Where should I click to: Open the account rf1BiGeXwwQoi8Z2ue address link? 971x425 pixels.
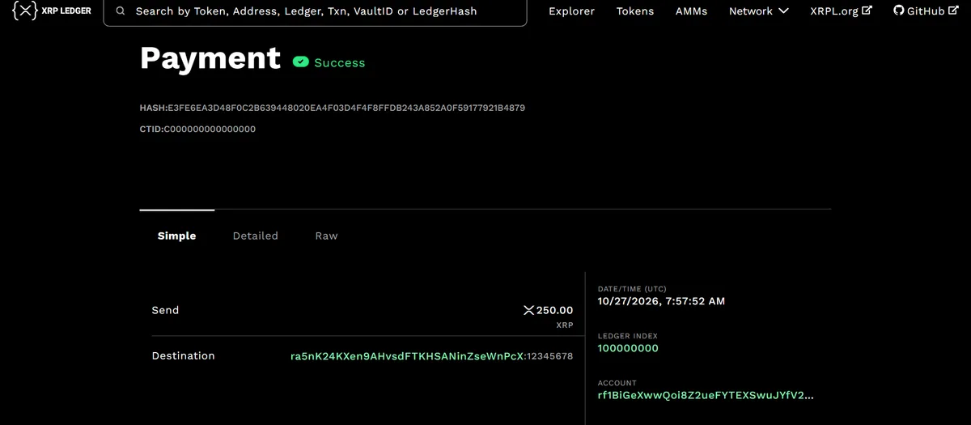click(706, 395)
